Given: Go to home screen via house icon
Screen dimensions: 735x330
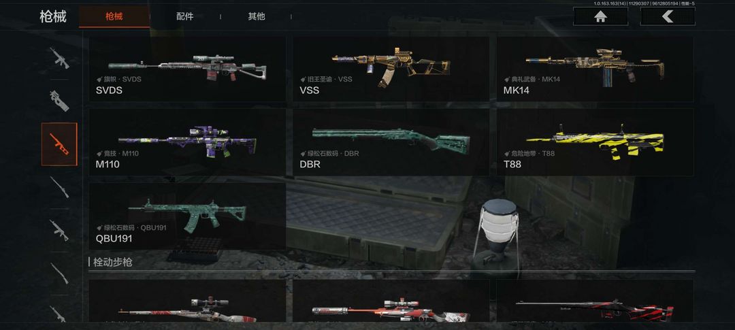Looking at the screenshot, I should click(600, 16).
